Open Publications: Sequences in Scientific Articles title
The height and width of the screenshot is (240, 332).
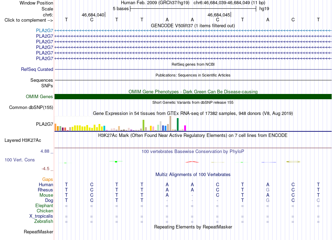[x=193, y=75]
